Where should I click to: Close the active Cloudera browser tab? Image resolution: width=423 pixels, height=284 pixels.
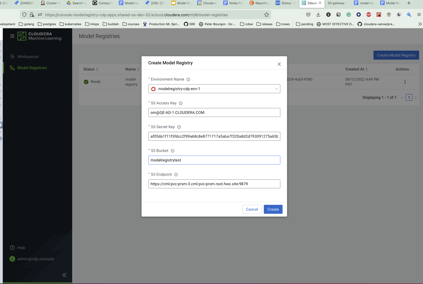[x=320, y=3]
